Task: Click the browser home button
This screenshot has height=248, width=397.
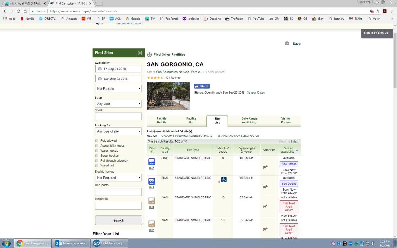Action: tap(25, 11)
